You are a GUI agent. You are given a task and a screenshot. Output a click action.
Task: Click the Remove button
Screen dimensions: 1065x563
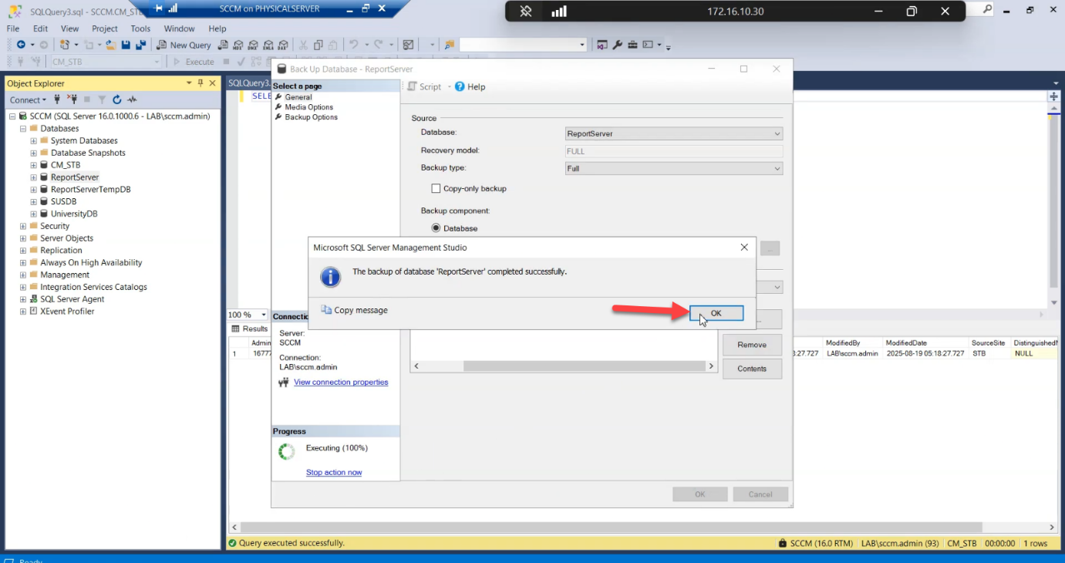coord(752,345)
